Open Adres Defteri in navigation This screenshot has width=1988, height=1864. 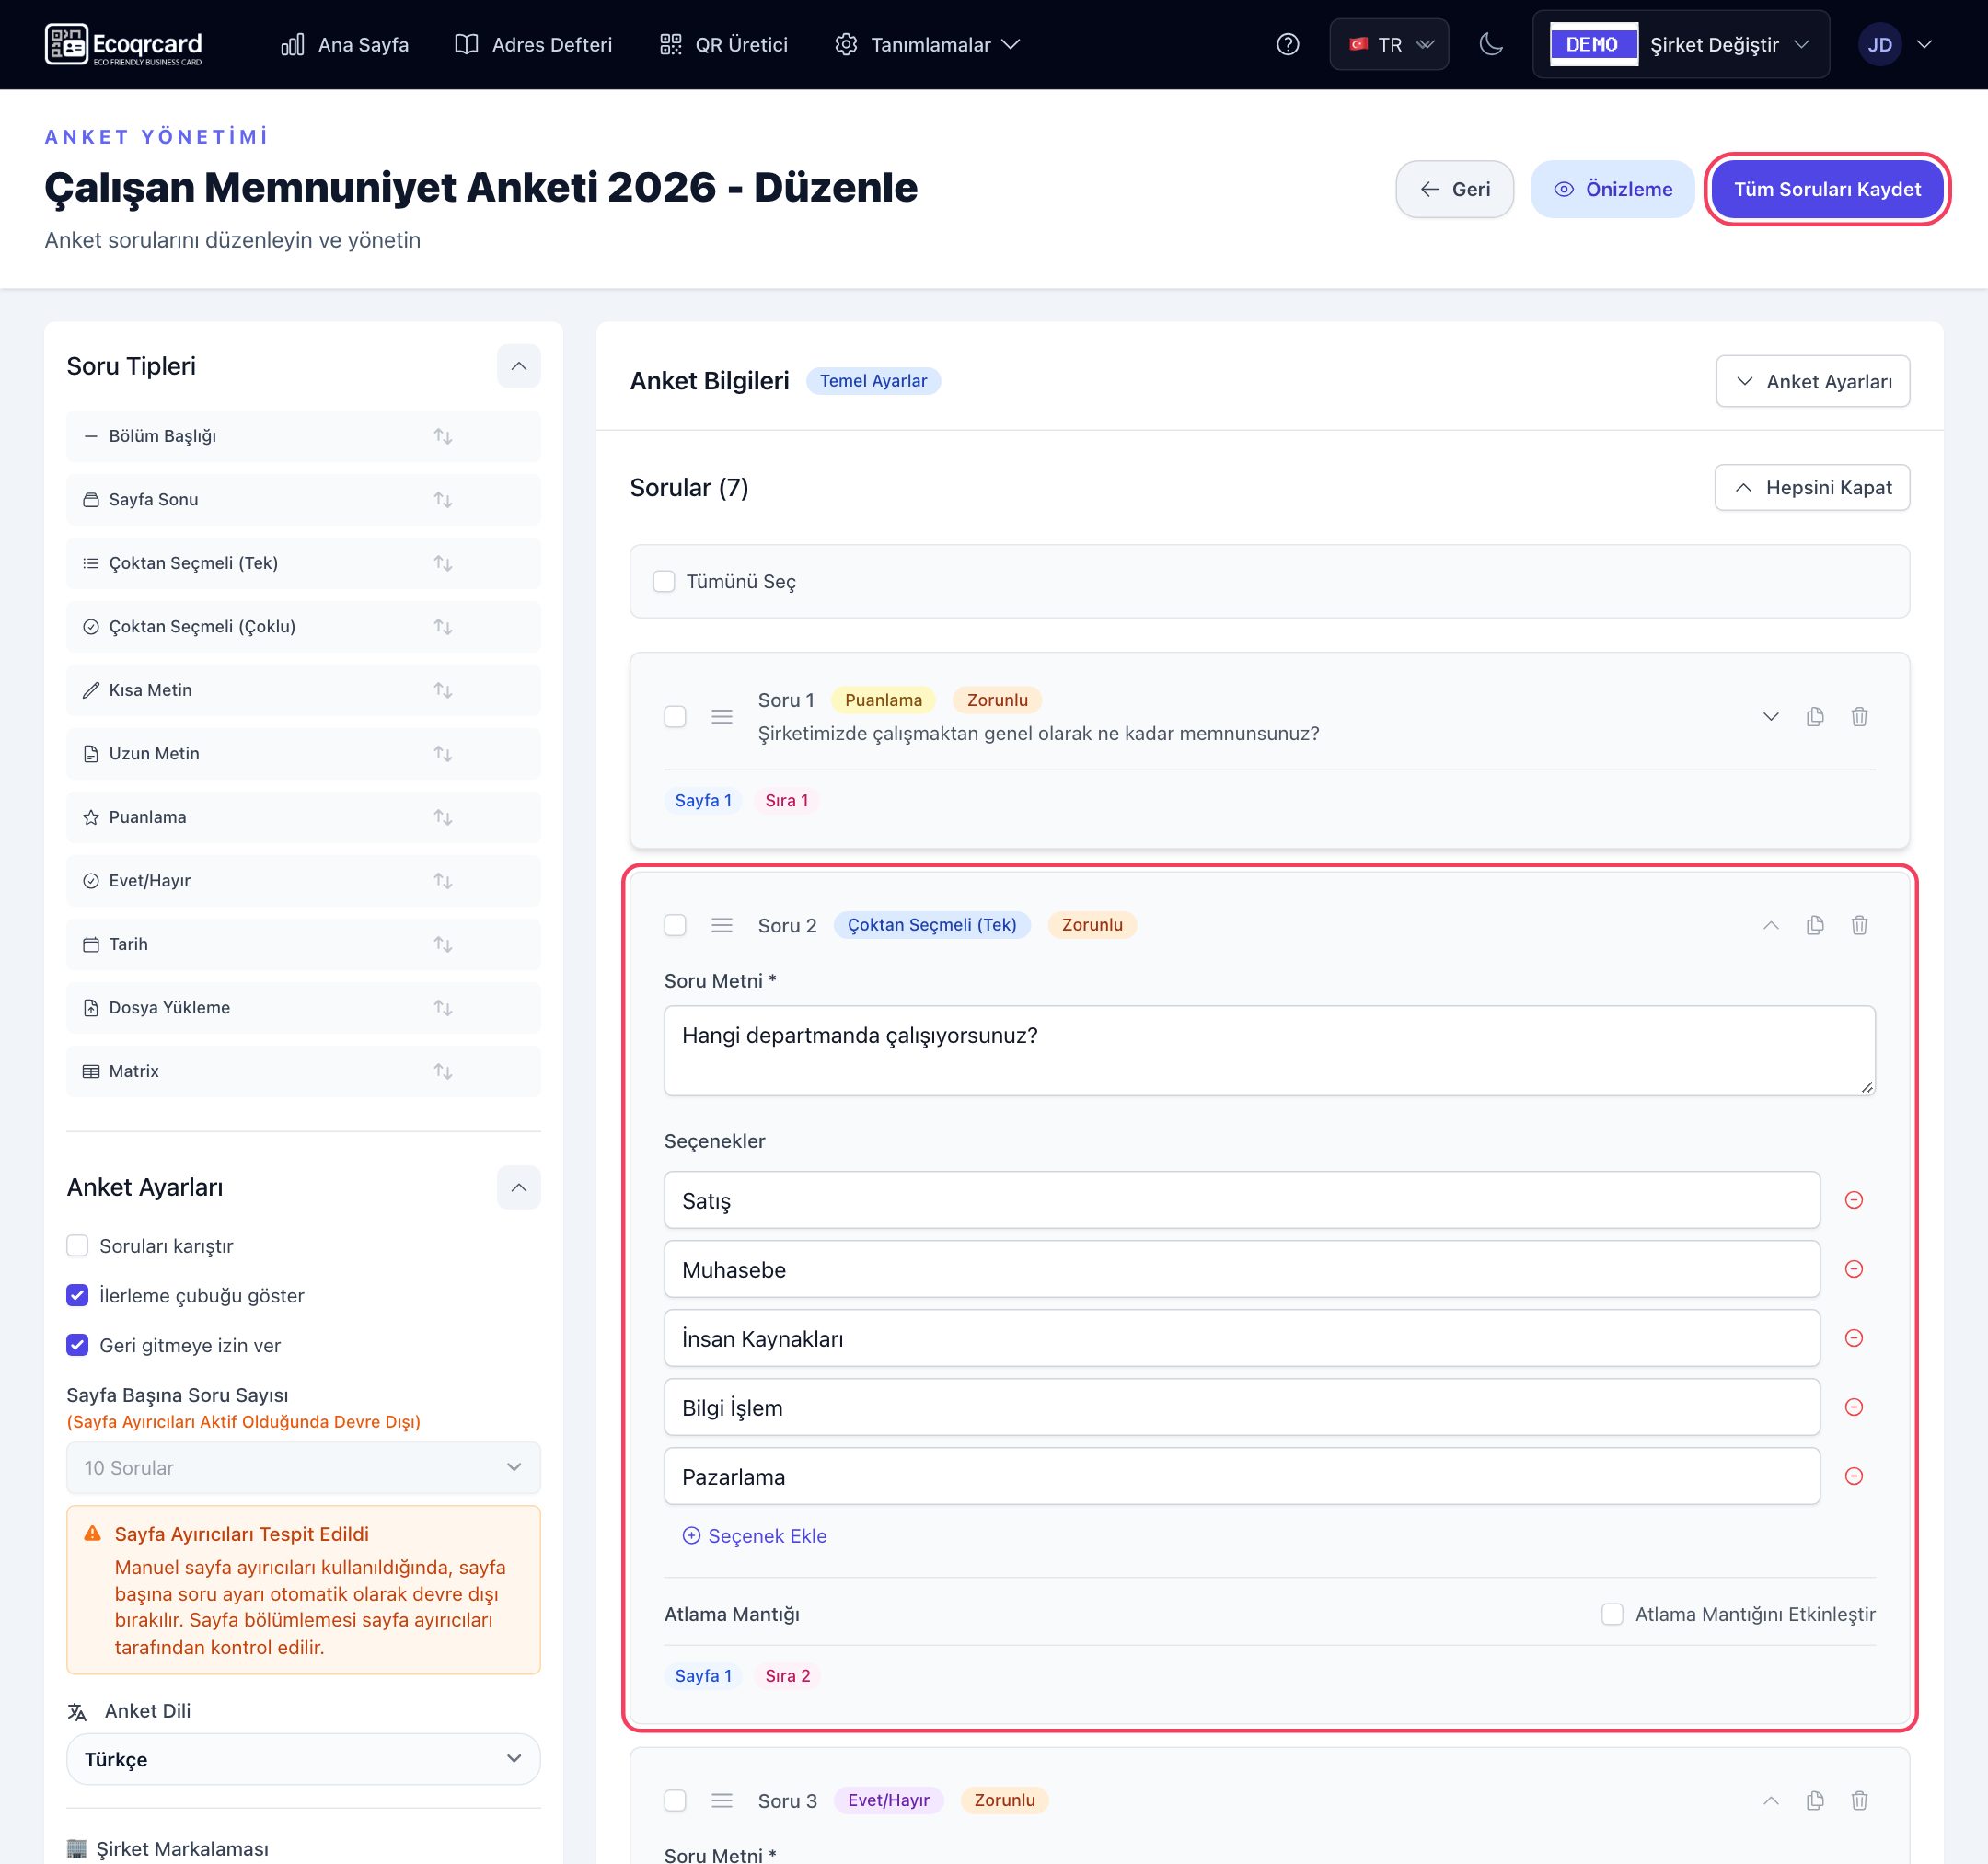(x=533, y=44)
